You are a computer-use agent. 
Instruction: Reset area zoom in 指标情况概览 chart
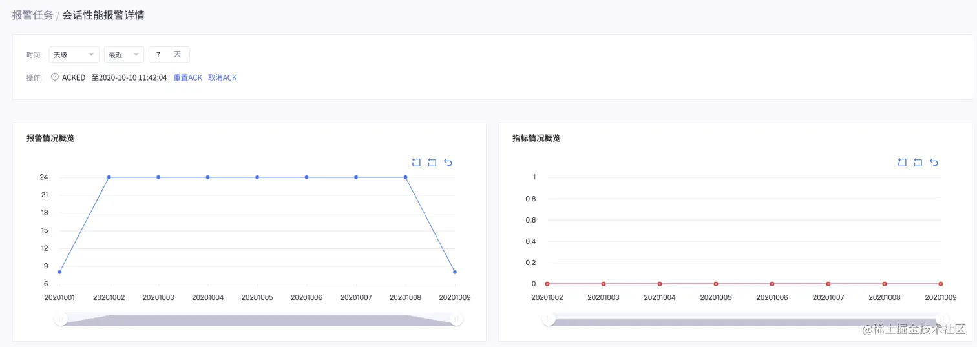(x=918, y=163)
